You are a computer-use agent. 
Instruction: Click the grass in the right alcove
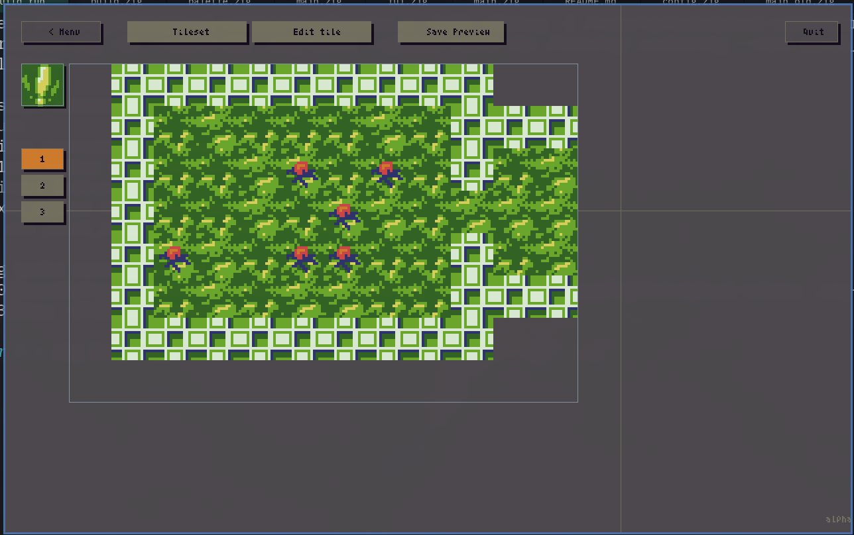coord(535,212)
